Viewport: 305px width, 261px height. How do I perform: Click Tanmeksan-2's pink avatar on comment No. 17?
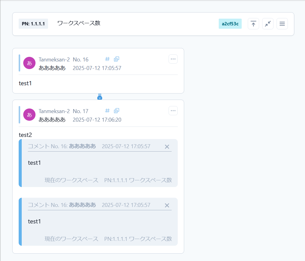pyautogui.click(x=29, y=115)
